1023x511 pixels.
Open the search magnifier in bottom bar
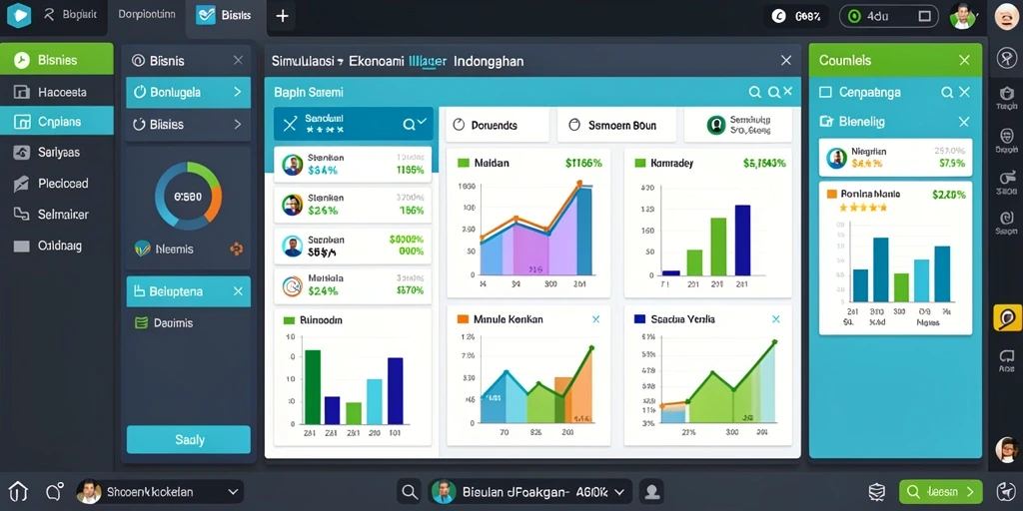(x=410, y=491)
